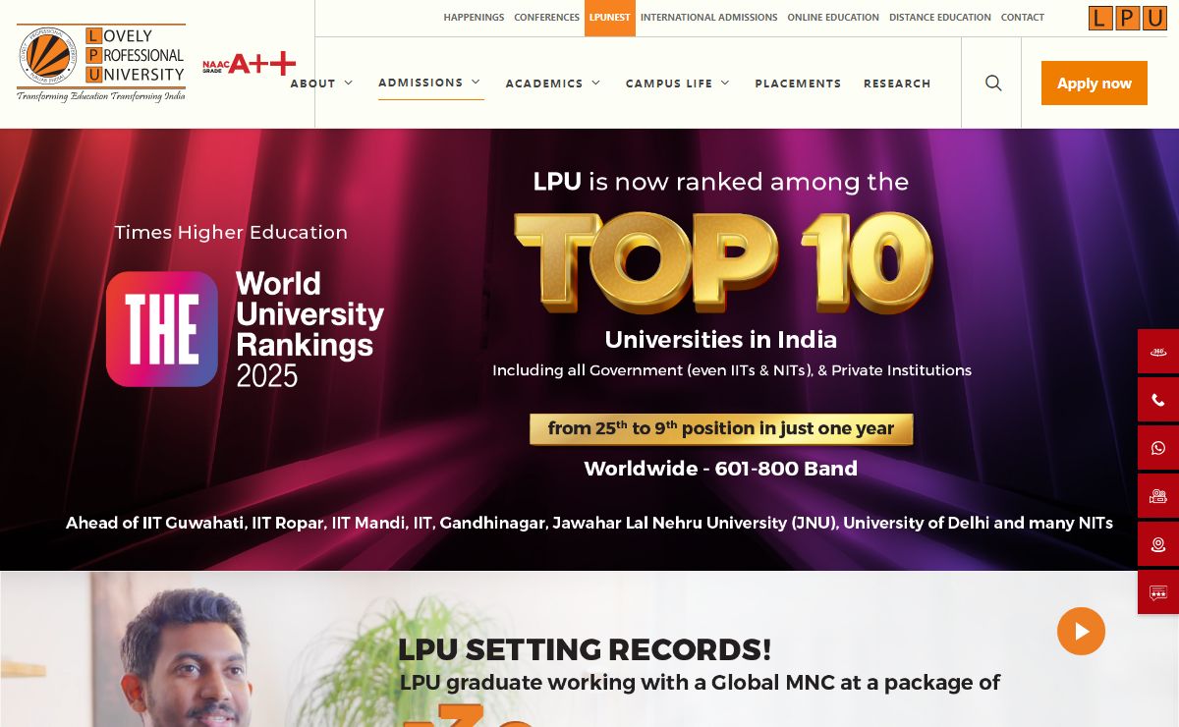Click the 'Worldwide - 601-800 Band' text
This screenshot has height=727, width=1179.
click(x=721, y=469)
